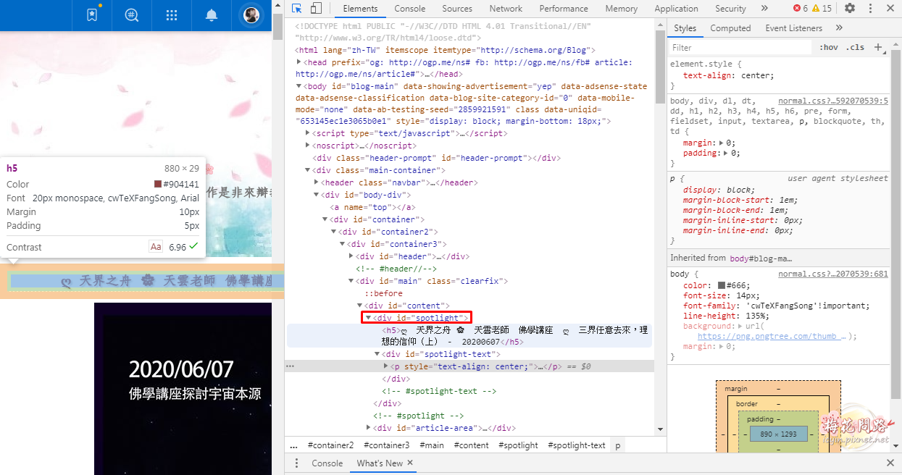Switch to the Computed styles tab
This screenshot has height=475, width=902.
(730, 28)
